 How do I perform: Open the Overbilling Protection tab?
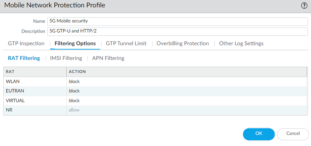tap(183, 44)
